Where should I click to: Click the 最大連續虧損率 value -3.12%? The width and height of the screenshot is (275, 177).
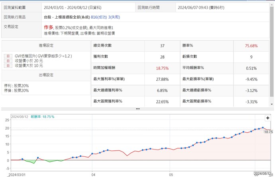coord(251,91)
